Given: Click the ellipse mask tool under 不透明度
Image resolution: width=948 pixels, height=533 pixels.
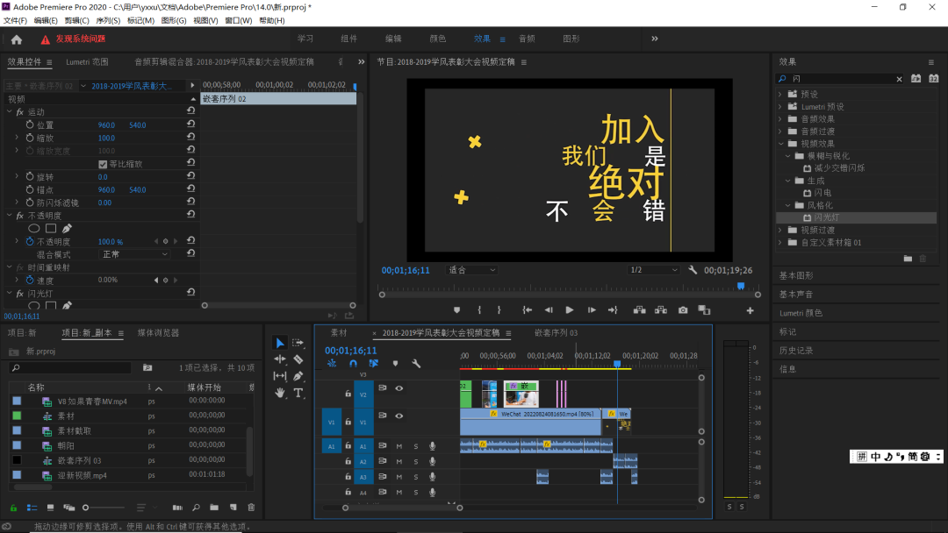Looking at the screenshot, I should 34,229.
